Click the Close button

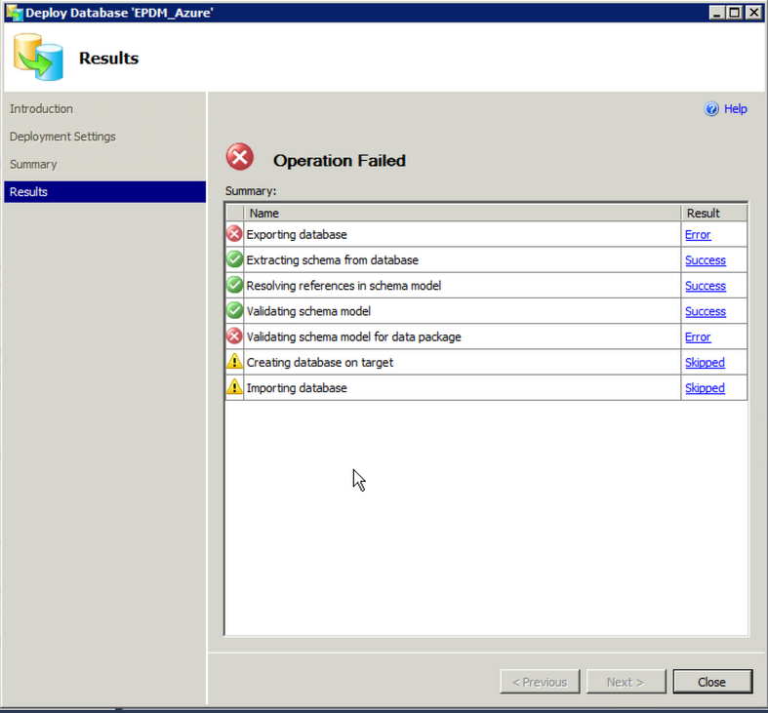(x=712, y=682)
